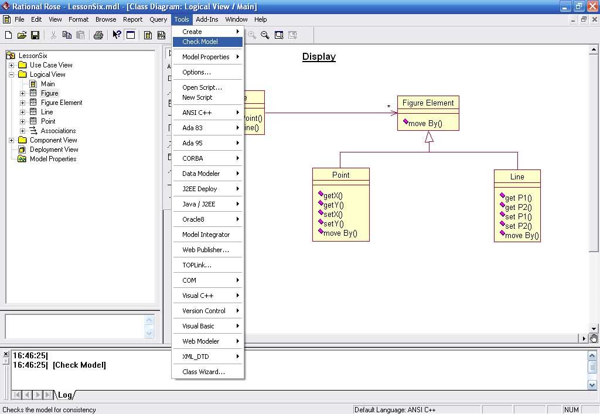
Task: Click inside the documentation text box
Action: 74,326
